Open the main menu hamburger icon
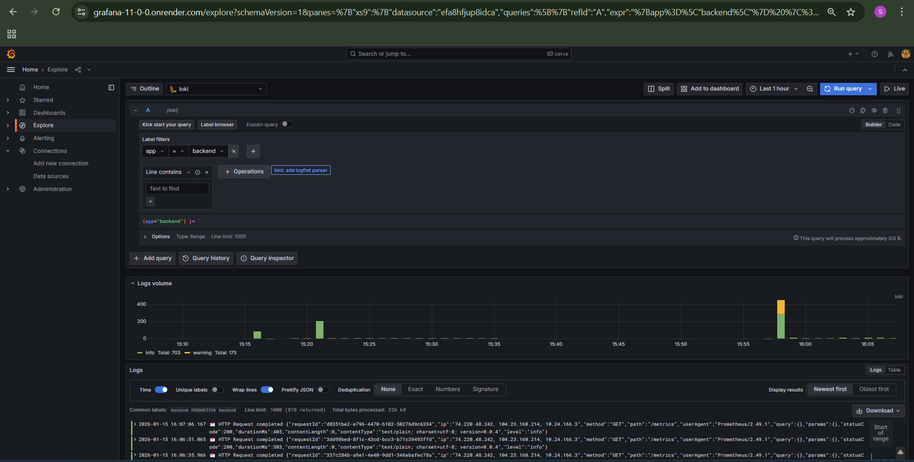This screenshot has width=914, height=462. 11,70
